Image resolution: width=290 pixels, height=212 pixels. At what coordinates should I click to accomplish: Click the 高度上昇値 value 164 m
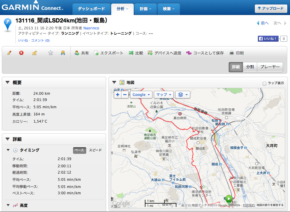coord(39,114)
